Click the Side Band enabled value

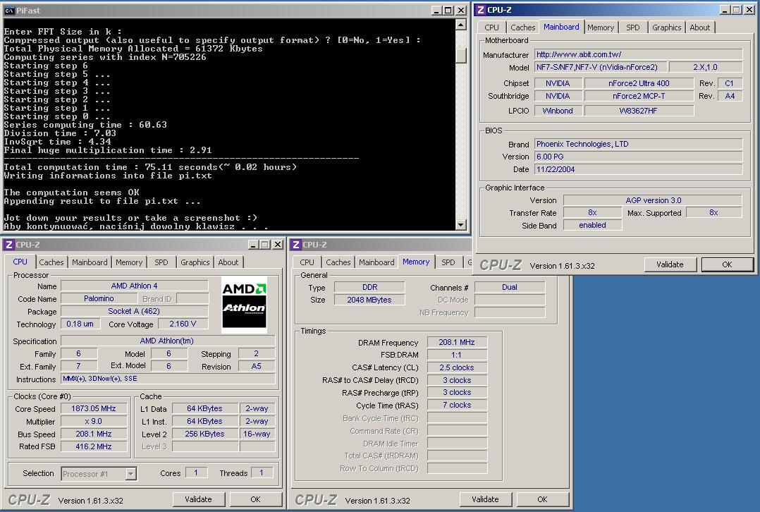click(592, 225)
